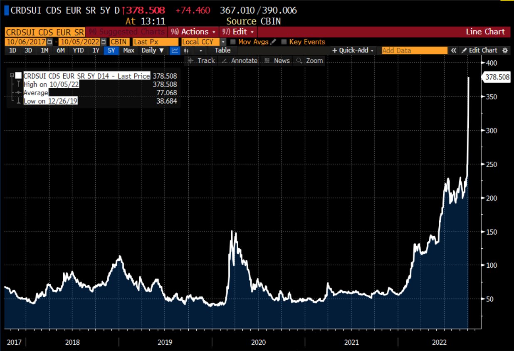Switch to Table view
Screen dimensions: 514x351
pyautogui.click(x=222, y=50)
